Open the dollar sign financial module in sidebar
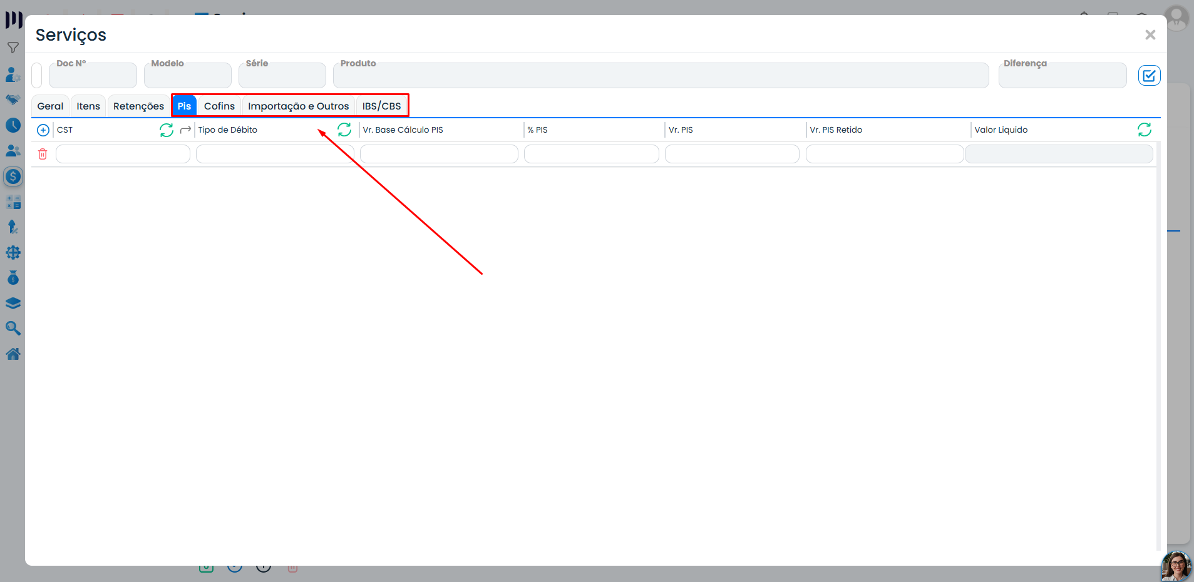This screenshot has height=582, width=1194. coord(13,176)
